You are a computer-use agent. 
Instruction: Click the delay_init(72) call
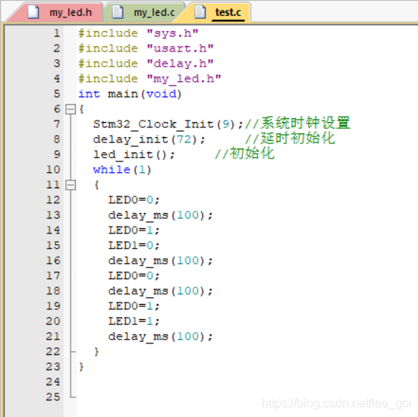point(149,140)
